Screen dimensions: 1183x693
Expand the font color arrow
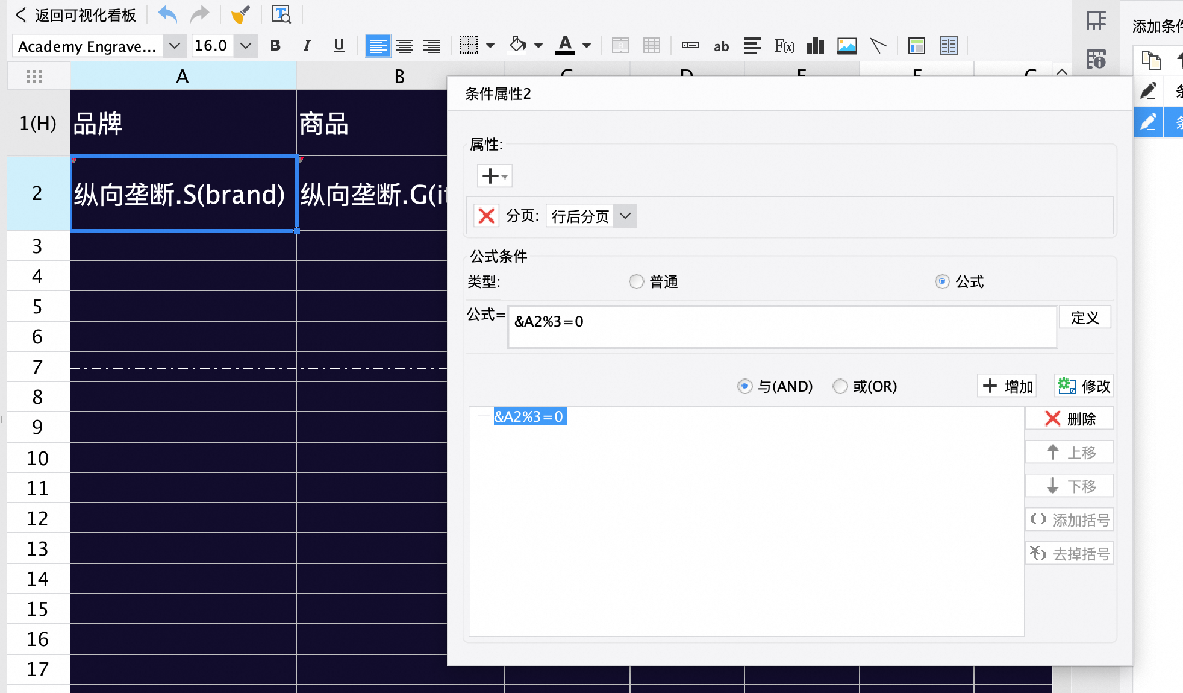587,46
